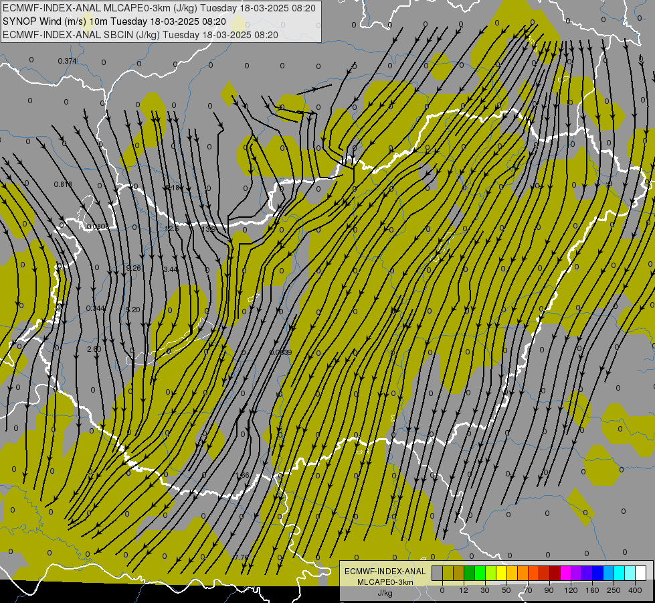Click the SYNOP Wind 10m header line
Image resolution: width=655 pixels, height=603 pixels.
click(114, 21)
